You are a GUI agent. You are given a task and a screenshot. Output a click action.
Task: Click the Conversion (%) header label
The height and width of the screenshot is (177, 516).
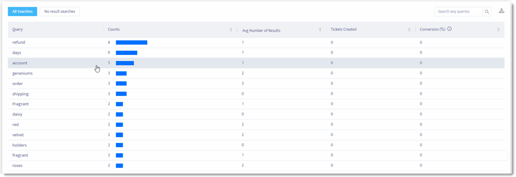click(x=432, y=29)
